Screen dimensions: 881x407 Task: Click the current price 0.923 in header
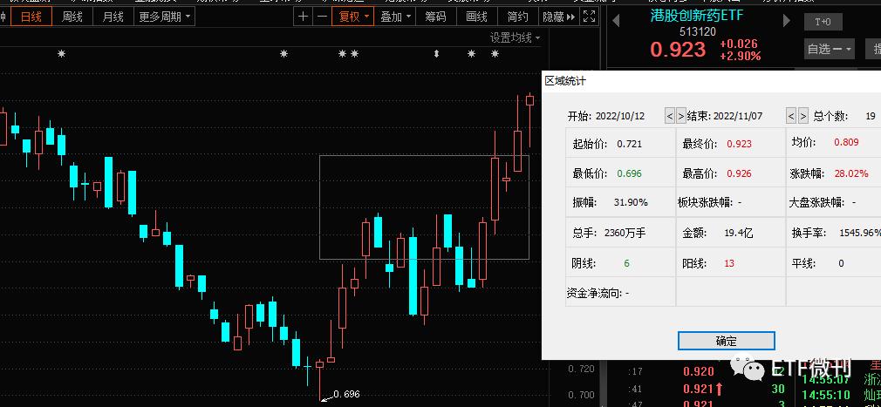(678, 50)
